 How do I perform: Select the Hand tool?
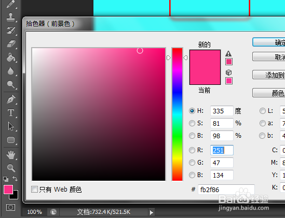(11, 155)
